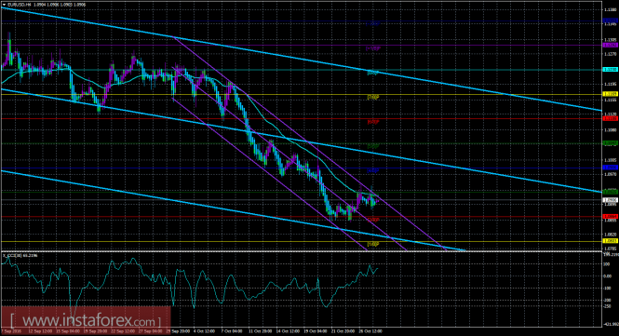Click the CCI oscillator line's latest peak

pos(370,265)
